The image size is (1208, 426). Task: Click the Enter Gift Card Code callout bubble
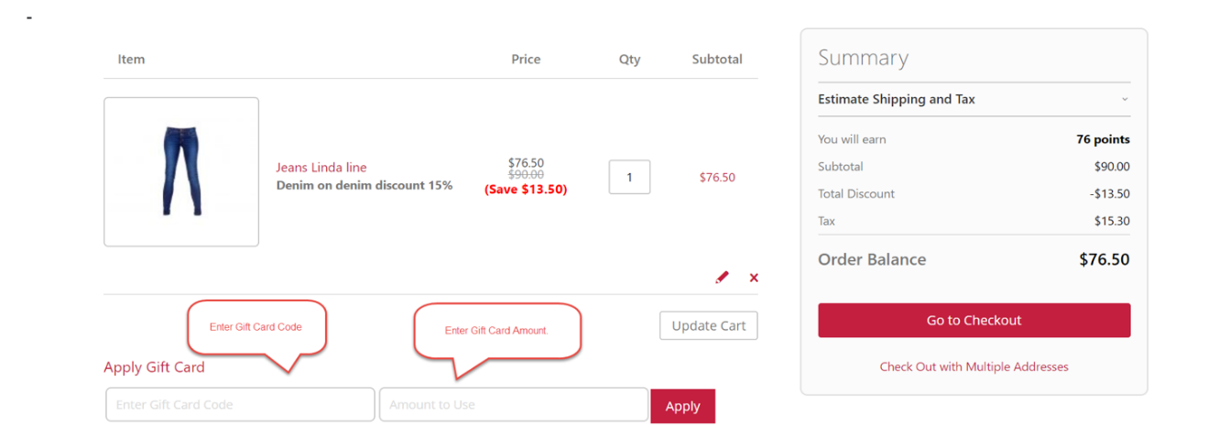(x=256, y=327)
